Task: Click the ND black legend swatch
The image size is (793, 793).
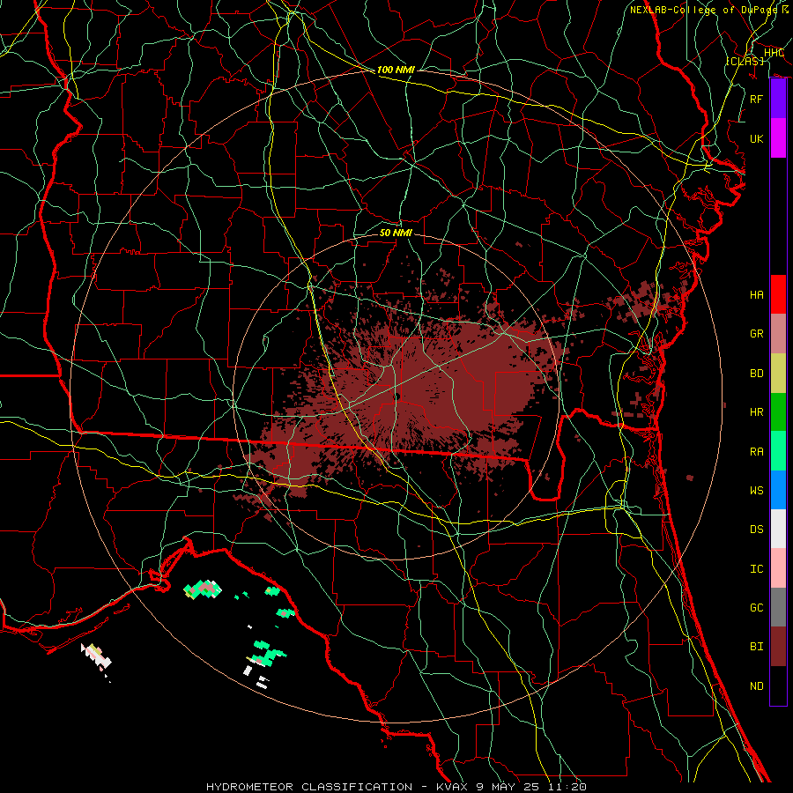Action: click(778, 686)
